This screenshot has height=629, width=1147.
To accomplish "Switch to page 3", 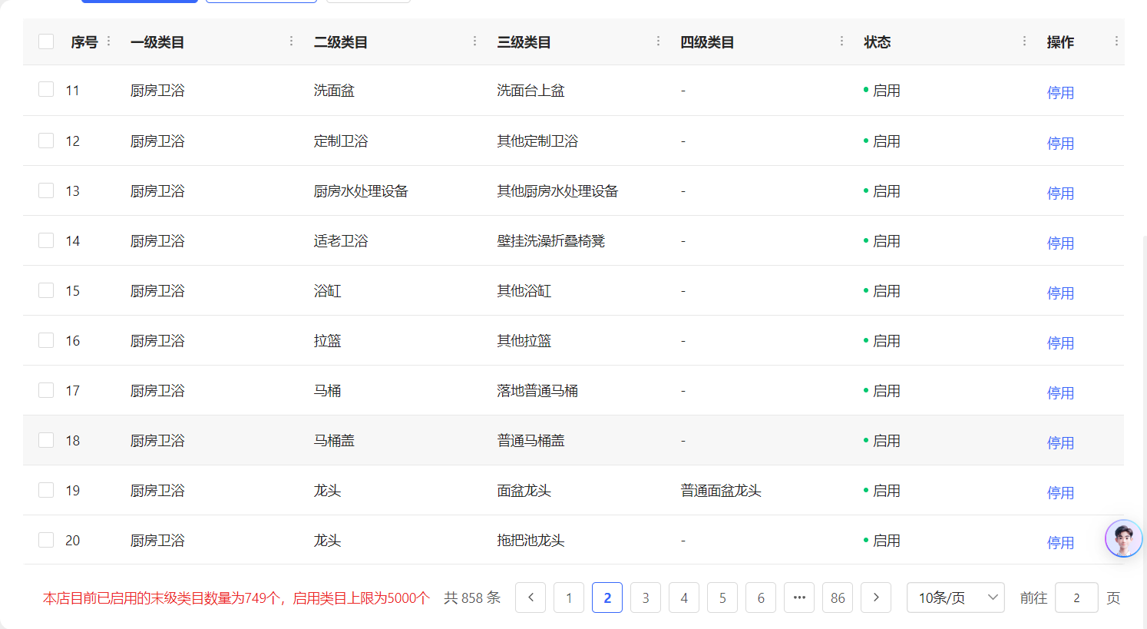I will click(646, 598).
